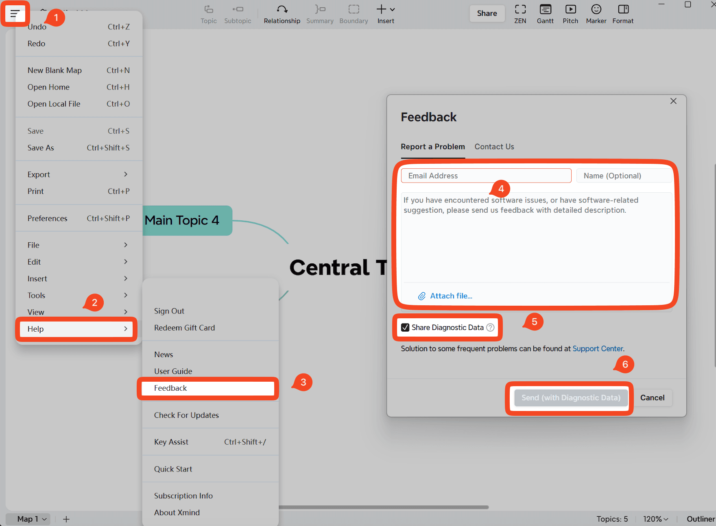Add a new sheet with plus icon
This screenshot has height=526, width=716.
pos(66,519)
